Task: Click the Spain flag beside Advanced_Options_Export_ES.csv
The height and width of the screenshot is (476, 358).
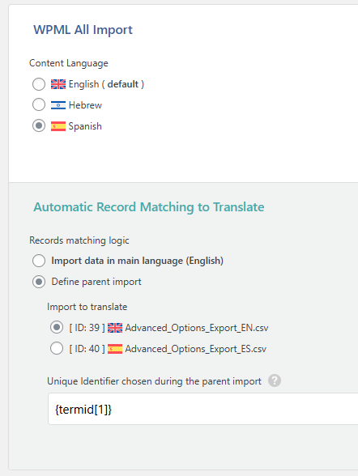Action: [115, 349]
